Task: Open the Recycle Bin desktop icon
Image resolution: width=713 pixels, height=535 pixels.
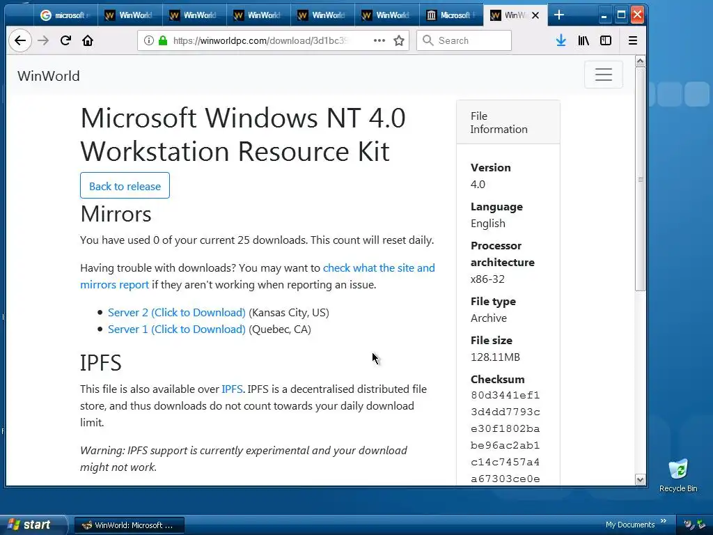Action: click(678, 475)
